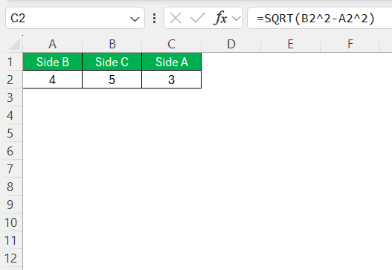Select row 8 header
The height and width of the screenshot is (270, 392).
click(11, 187)
